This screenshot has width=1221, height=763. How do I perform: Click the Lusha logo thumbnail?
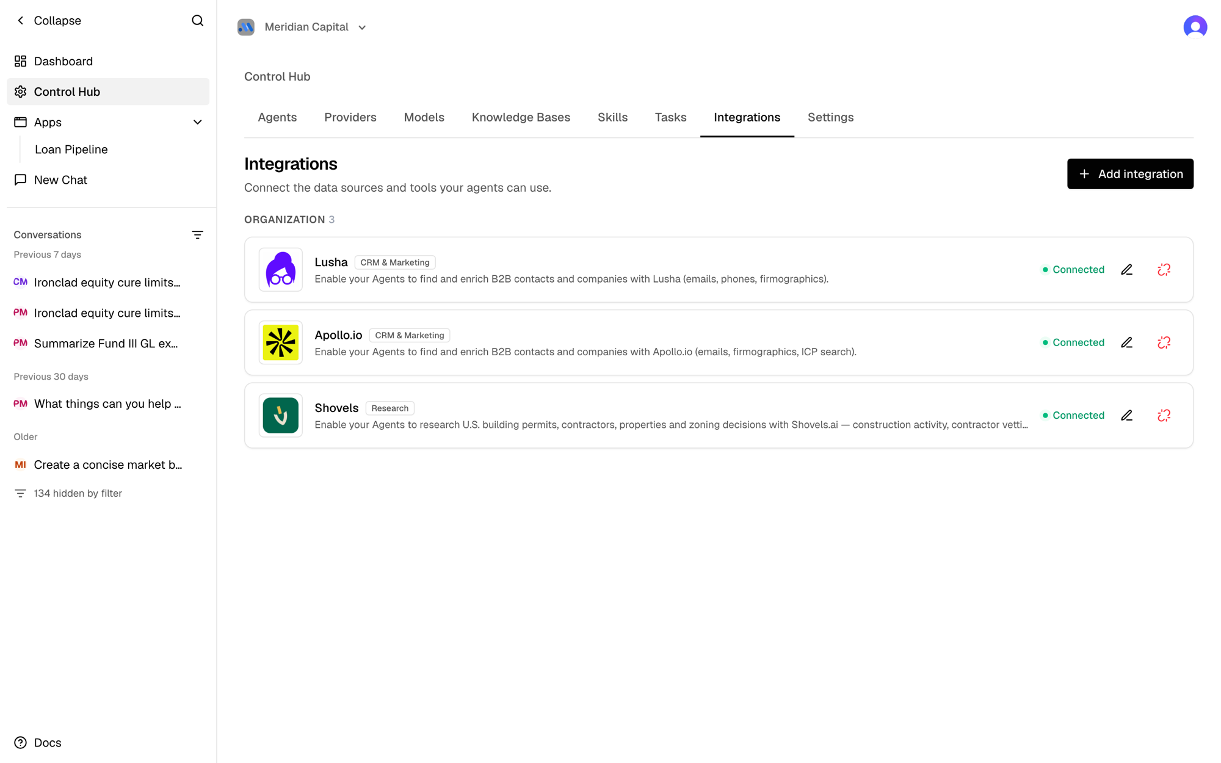coord(281,270)
